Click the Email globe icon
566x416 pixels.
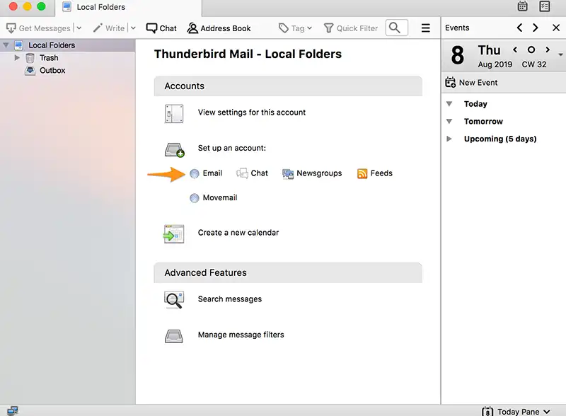click(195, 174)
